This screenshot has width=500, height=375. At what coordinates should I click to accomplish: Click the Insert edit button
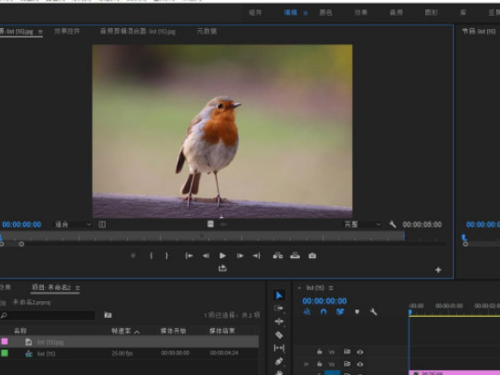coord(278,255)
